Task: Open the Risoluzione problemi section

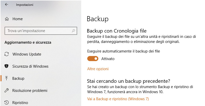Action: click(x=30, y=90)
